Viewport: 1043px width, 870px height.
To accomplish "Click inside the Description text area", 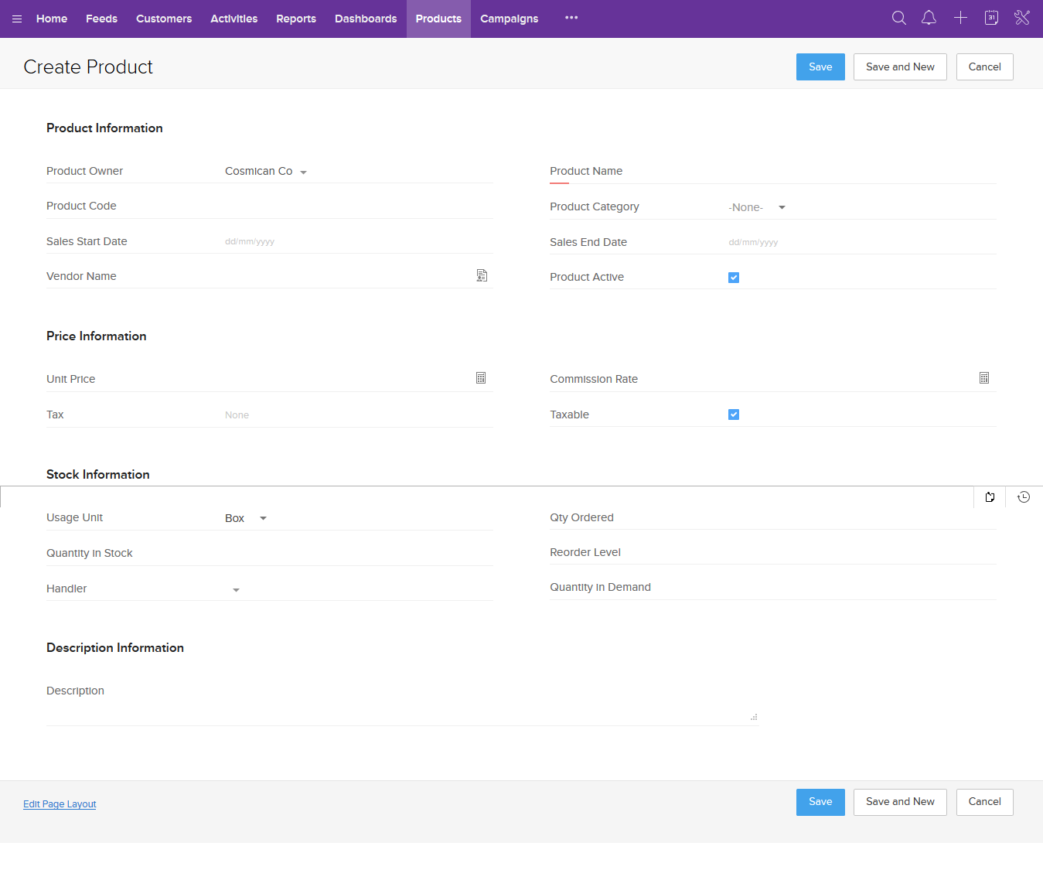I will click(x=492, y=702).
